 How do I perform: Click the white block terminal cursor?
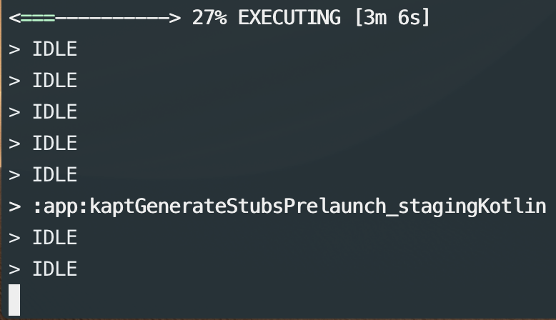pyautogui.click(x=14, y=300)
